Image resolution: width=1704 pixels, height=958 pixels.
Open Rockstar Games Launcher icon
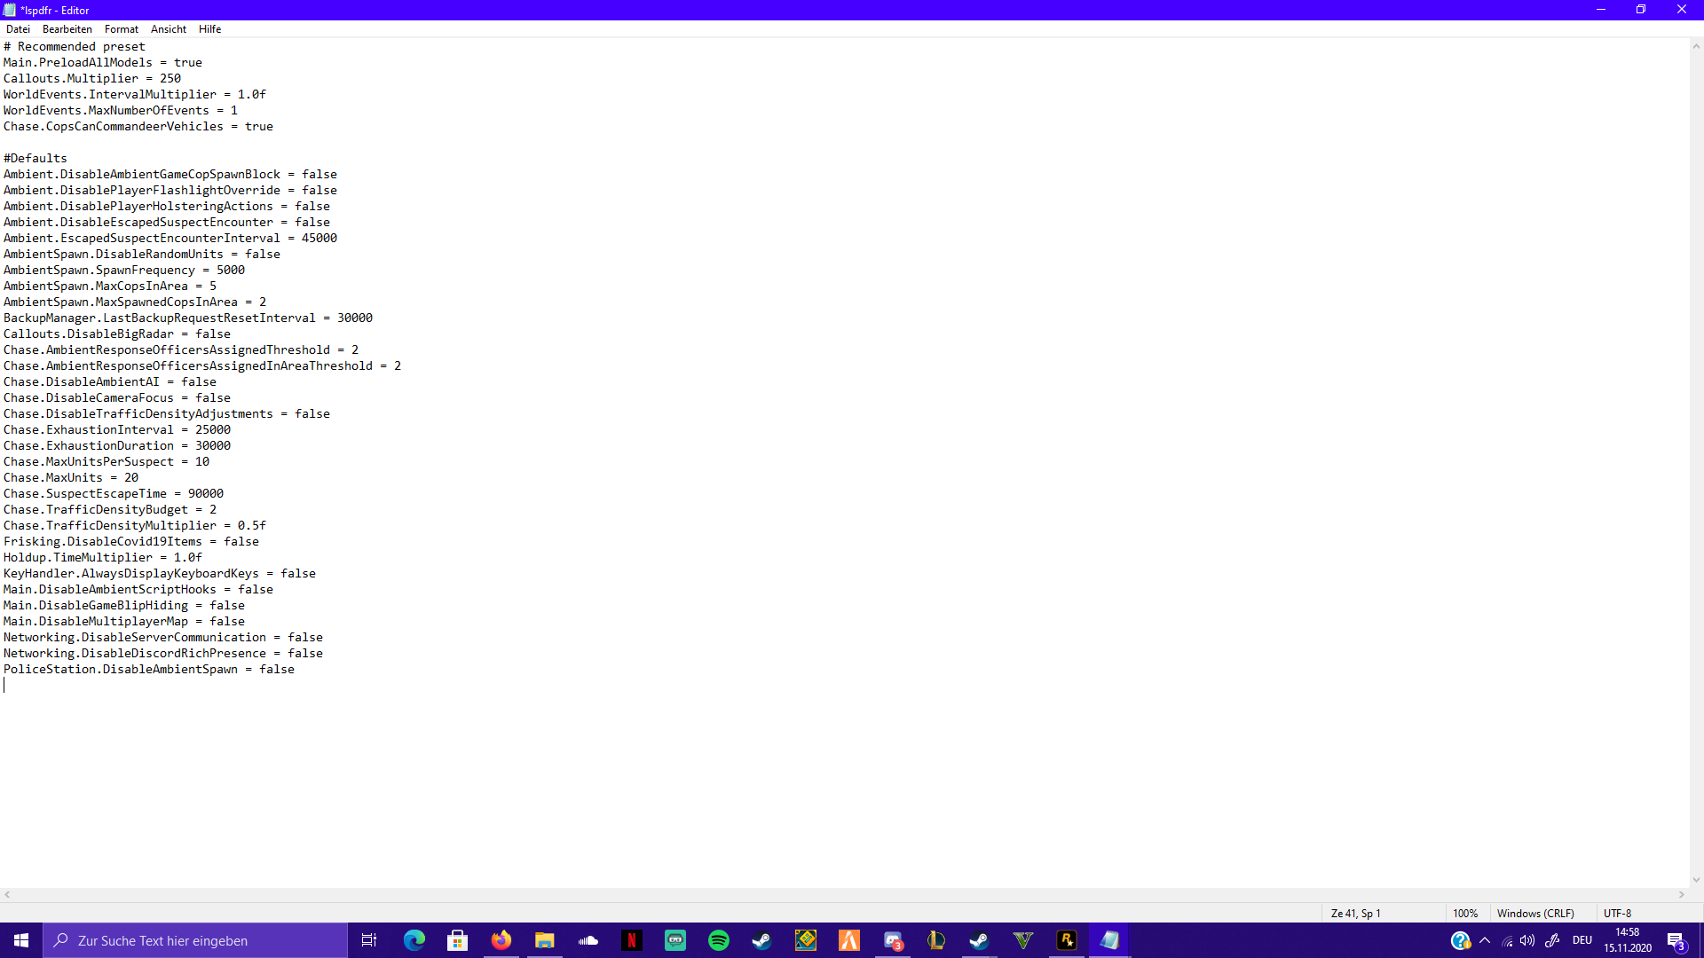click(x=1067, y=940)
